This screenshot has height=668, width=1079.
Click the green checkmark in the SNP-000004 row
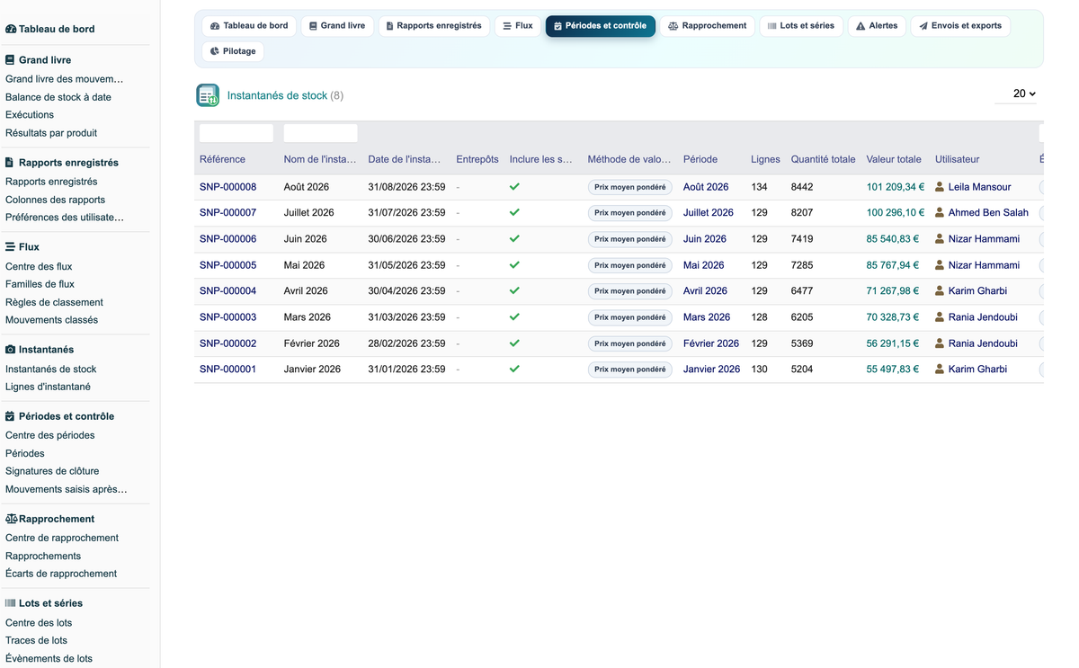[514, 291]
